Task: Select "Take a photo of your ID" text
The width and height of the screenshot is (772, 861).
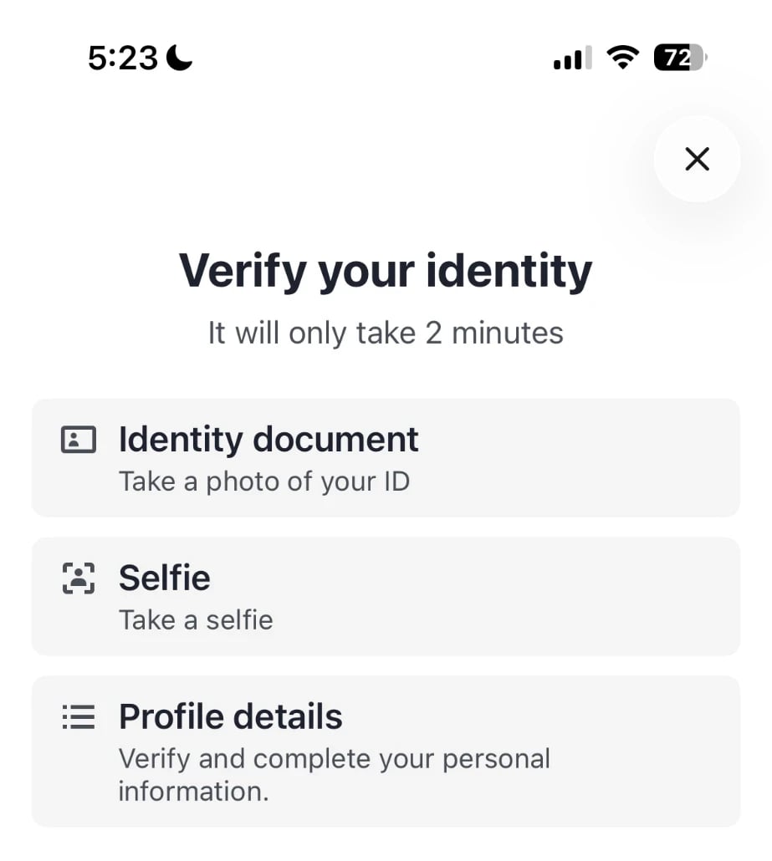Action: [x=264, y=481]
